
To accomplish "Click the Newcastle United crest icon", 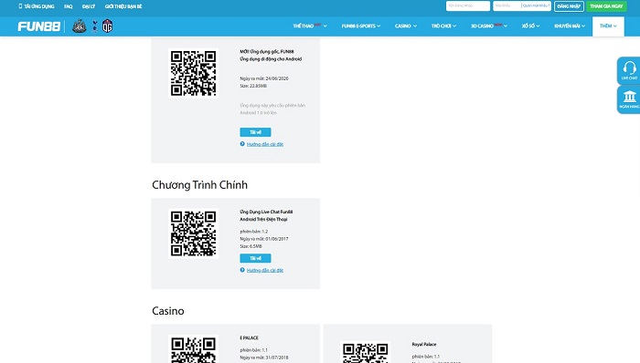I will coord(80,26).
